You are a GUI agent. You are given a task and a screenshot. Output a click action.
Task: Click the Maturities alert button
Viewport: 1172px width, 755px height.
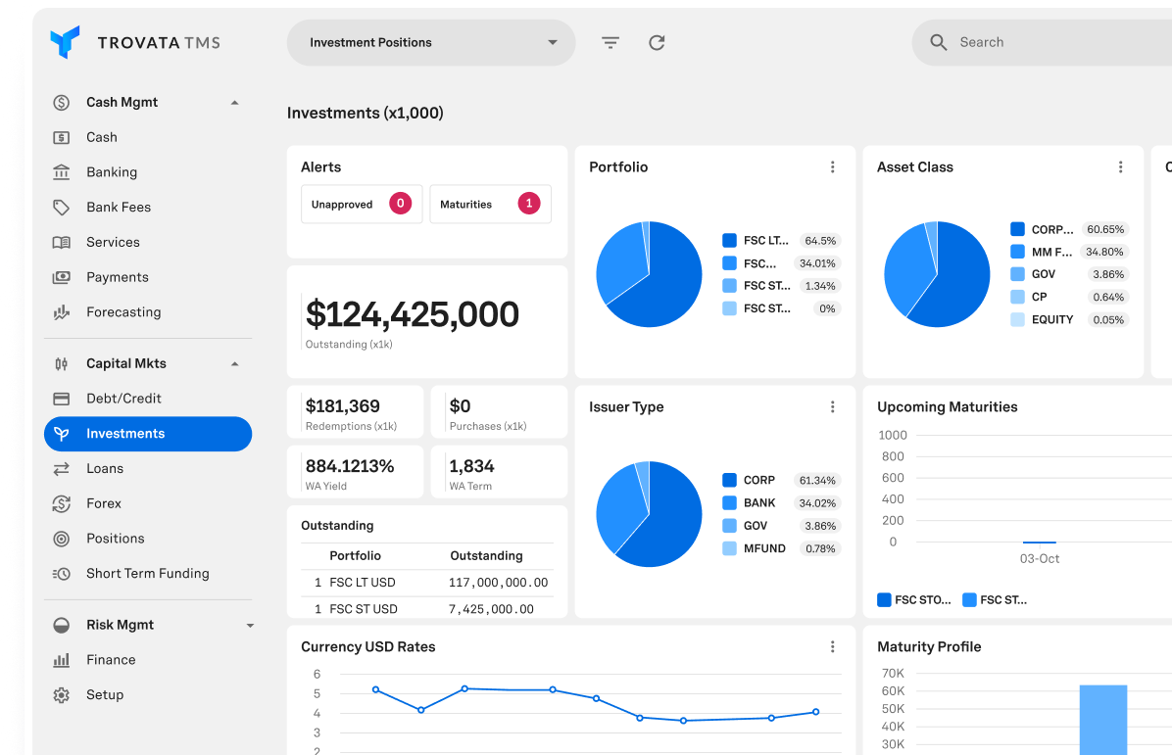[x=490, y=205]
